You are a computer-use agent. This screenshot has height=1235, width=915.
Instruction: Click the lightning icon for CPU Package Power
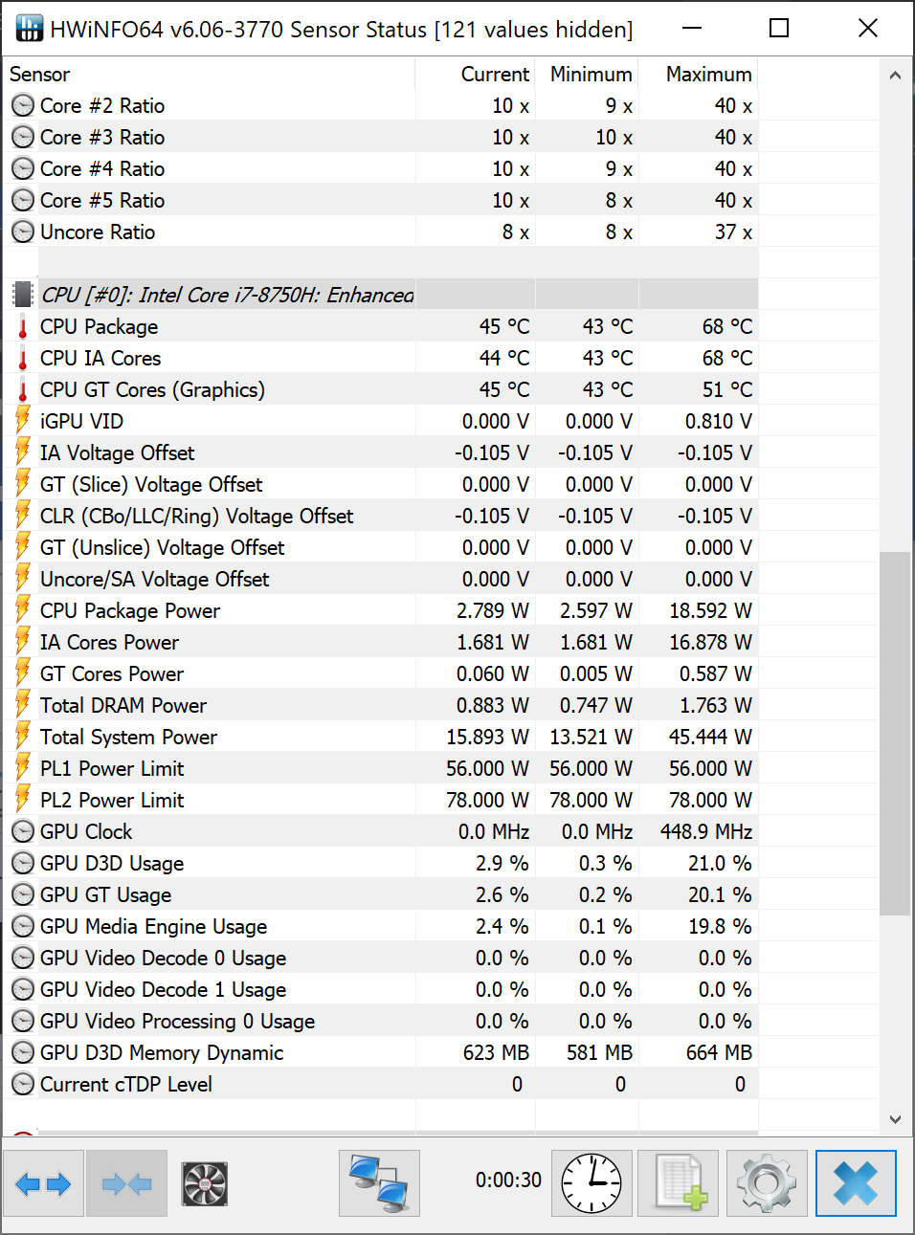(23, 610)
